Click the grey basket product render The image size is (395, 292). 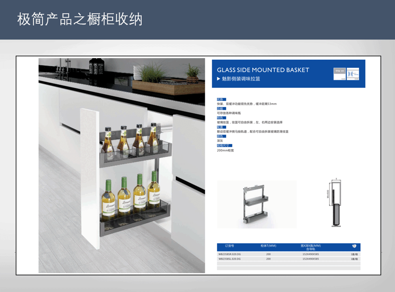tap(256, 204)
